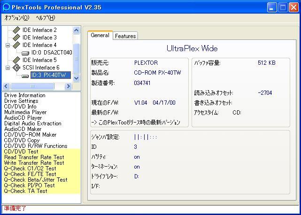Open AudioCD Maker
The image size is (301, 215).
pyautogui.click(x=23, y=129)
